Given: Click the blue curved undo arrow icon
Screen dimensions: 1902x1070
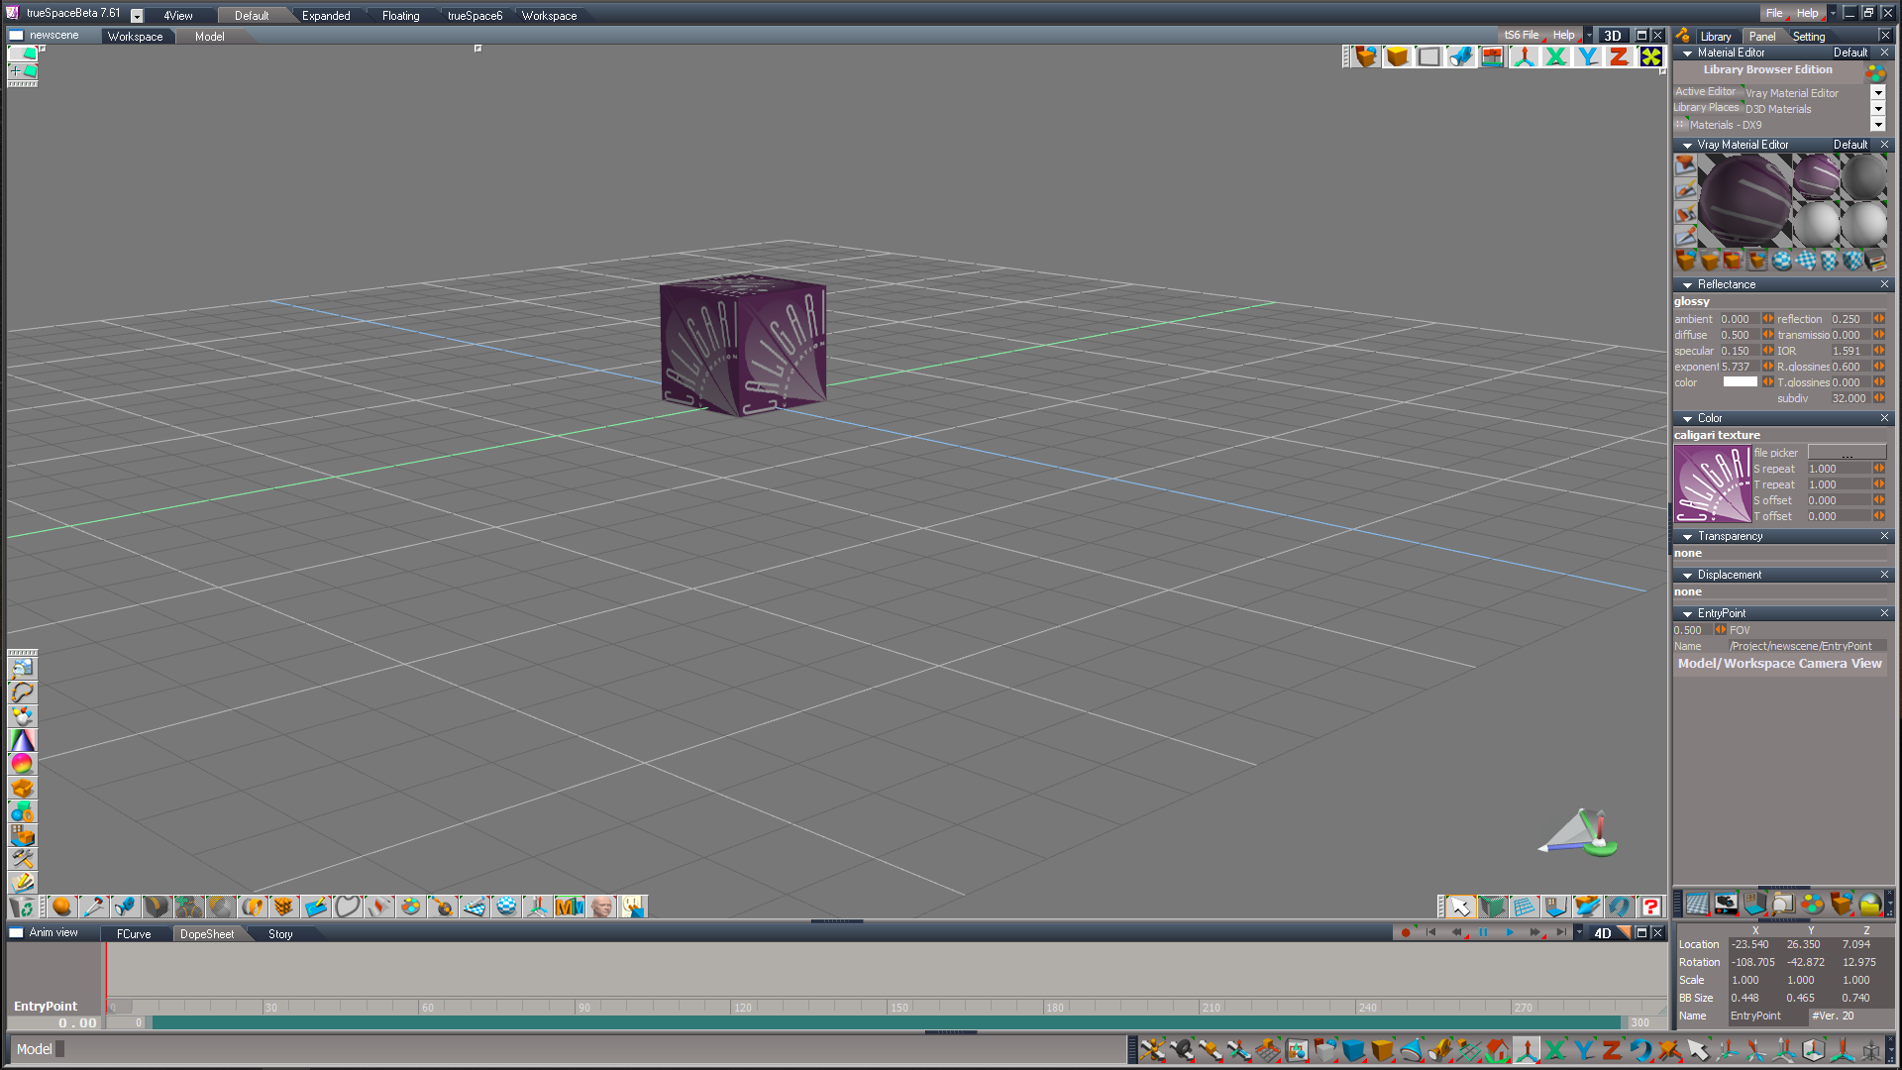Looking at the screenshot, I should pyautogui.click(x=1640, y=1049).
